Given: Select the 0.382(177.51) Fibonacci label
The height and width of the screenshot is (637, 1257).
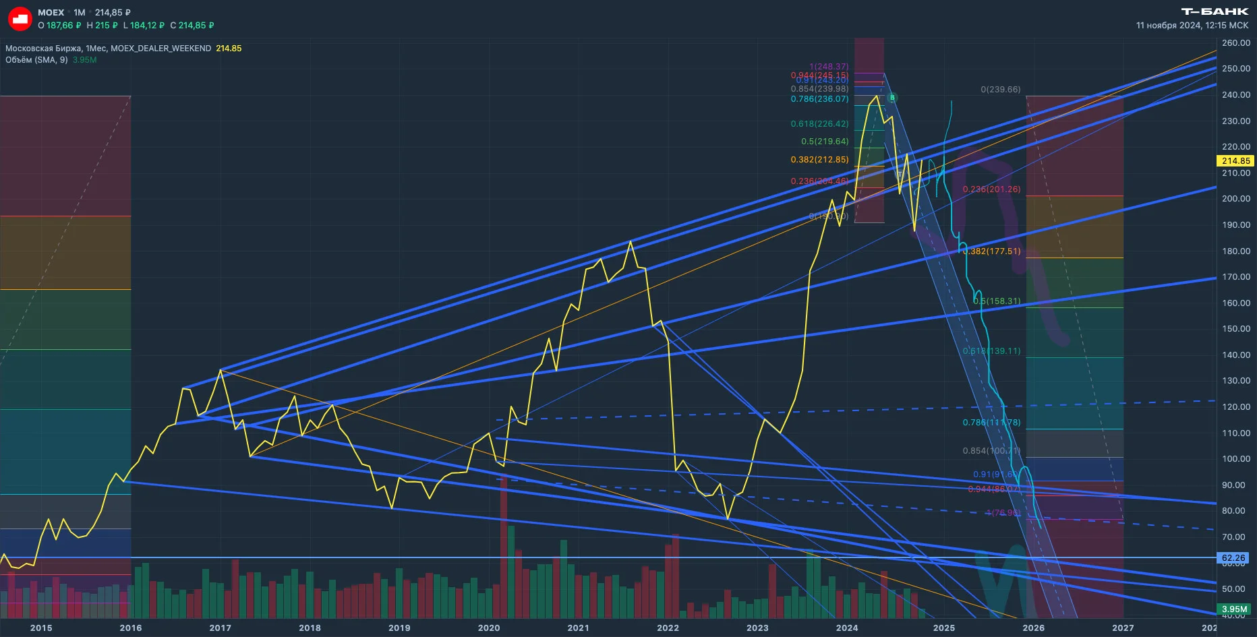Looking at the screenshot, I should pyautogui.click(x=991, y=251).
